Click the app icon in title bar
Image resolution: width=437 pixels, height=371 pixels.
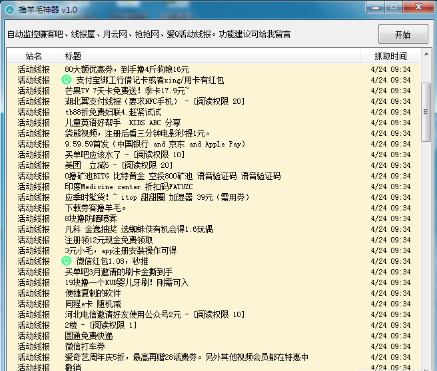[x=10, y=10]
